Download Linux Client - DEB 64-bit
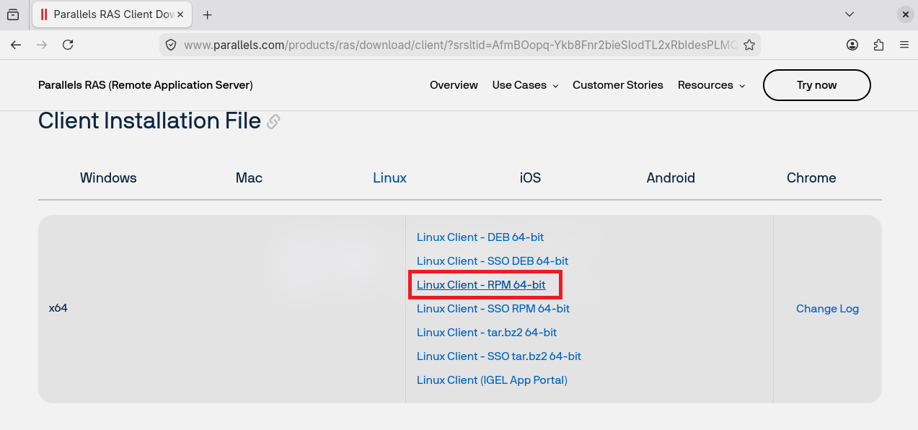 [x=480, y=237]
